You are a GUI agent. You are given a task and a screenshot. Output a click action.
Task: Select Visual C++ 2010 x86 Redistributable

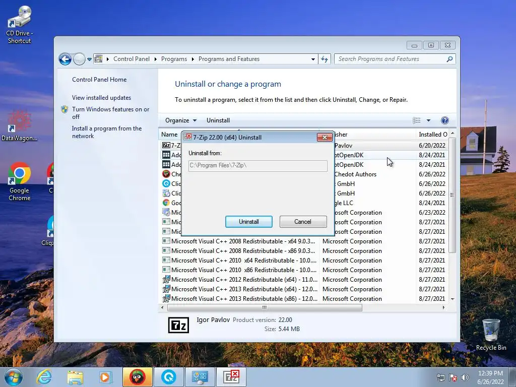pos(243,270)
